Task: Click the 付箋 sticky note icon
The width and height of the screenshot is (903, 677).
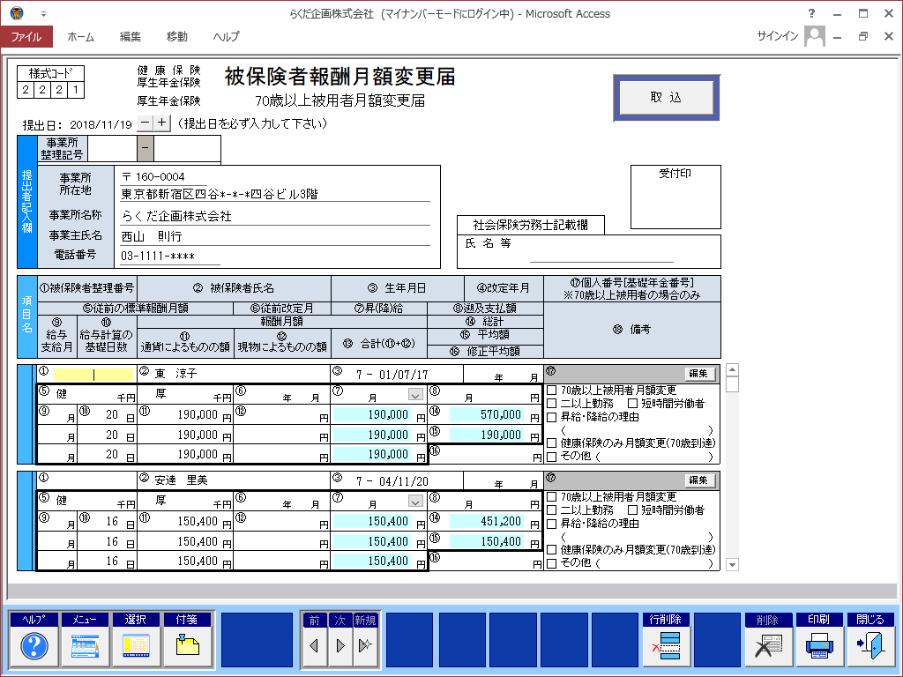Action: [x=187, y=646]
